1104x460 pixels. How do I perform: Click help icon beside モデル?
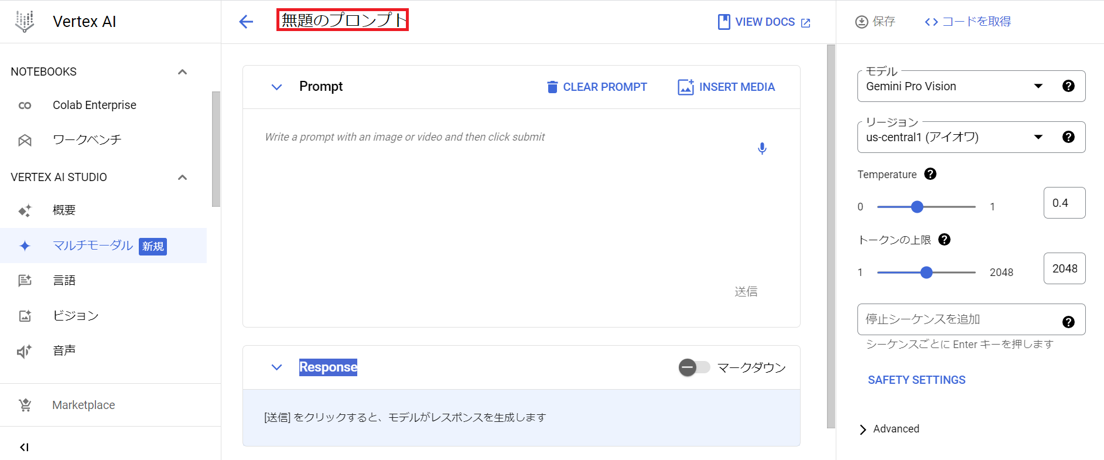click(x=1068, y=86)
